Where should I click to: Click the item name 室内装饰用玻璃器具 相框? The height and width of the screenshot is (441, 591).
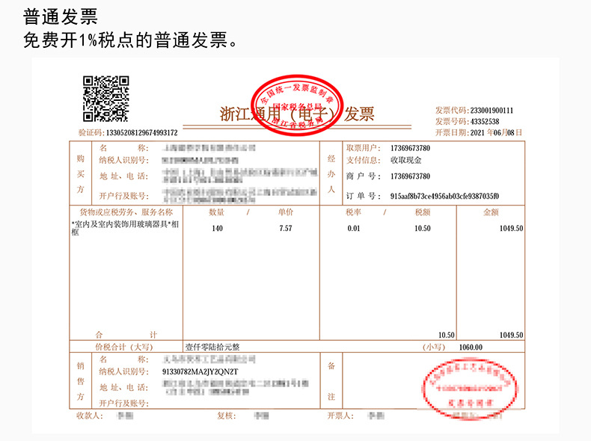(x=125, y=228)
